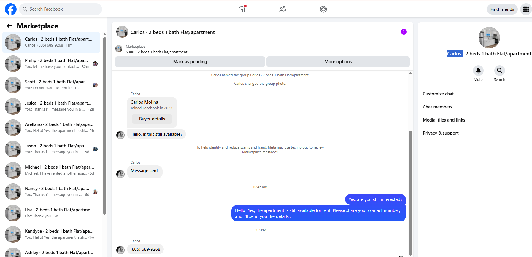Click seen avatar in Jason conversation row

(95, 149)
